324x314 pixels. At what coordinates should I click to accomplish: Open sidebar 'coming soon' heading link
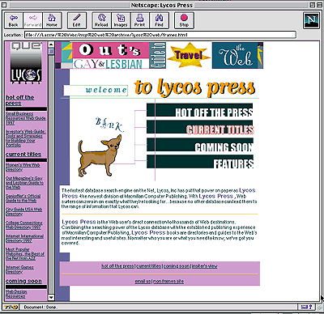23,281
